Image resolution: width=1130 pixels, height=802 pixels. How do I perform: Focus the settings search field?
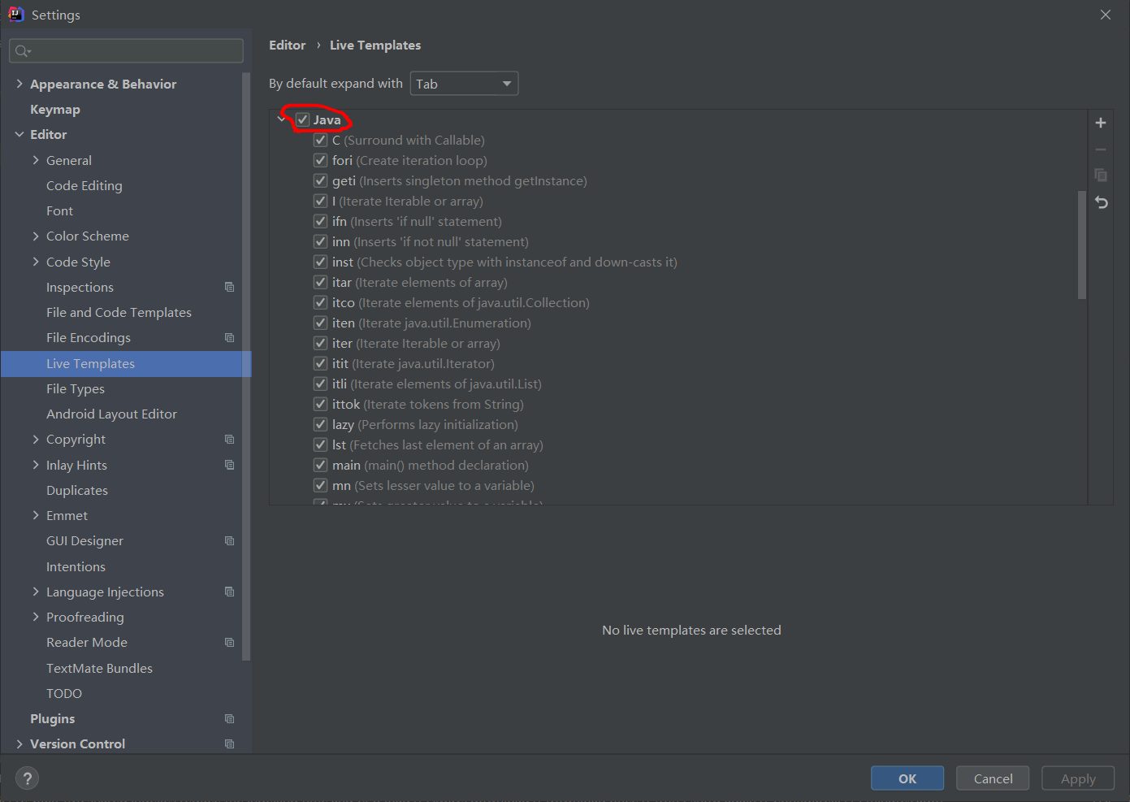click(x=126, y=51)
